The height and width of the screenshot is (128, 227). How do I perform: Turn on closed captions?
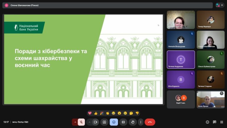pyautogui.click(x=123, y=122)
